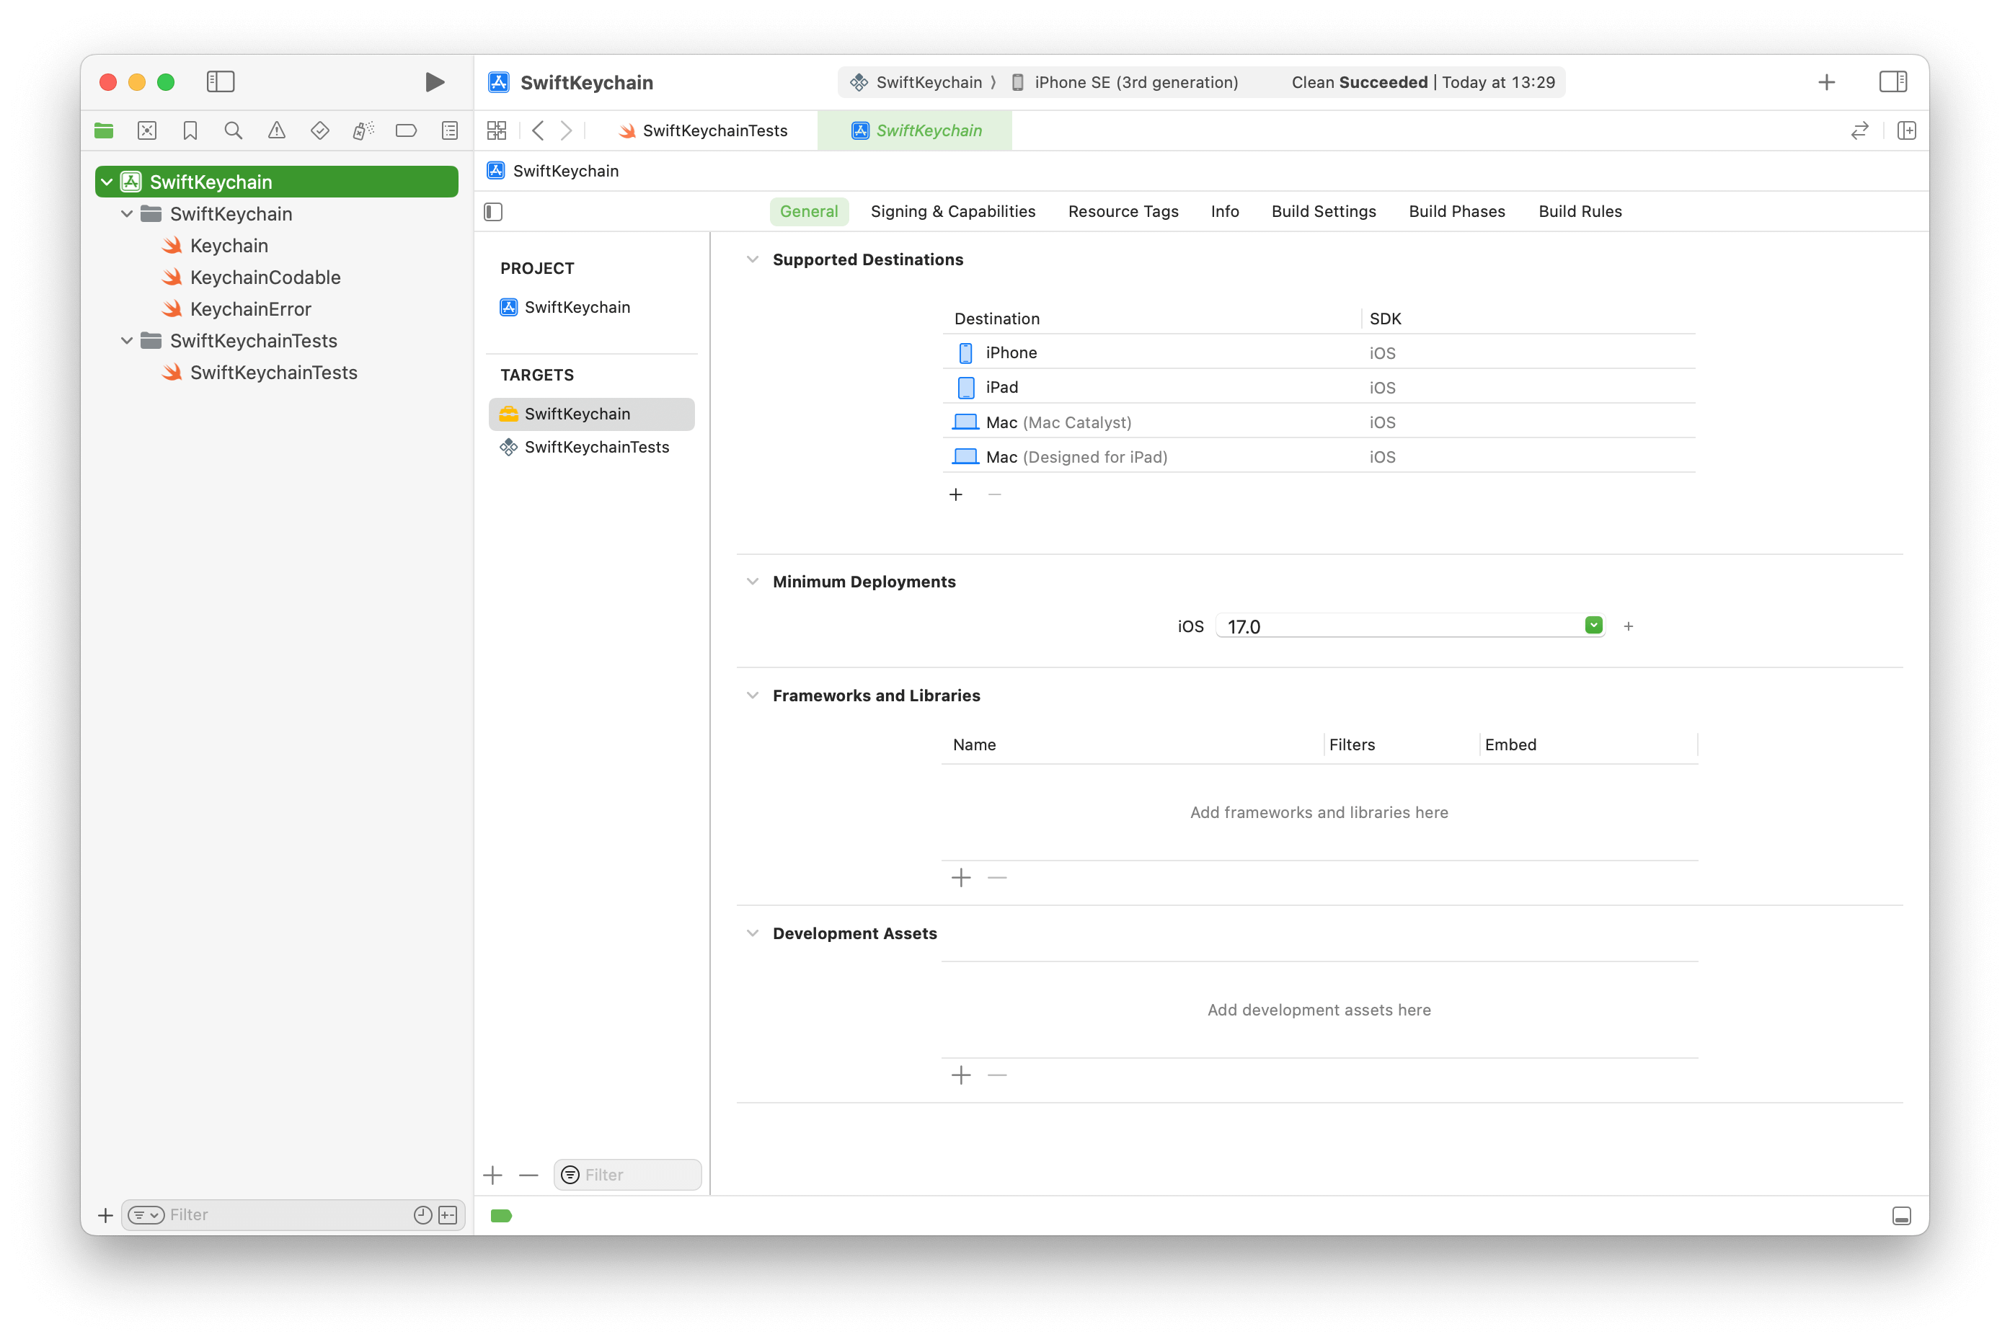2010x1342 pixels.
Task: Select the Build Settings tab
Action: [x=1322, y=211]
